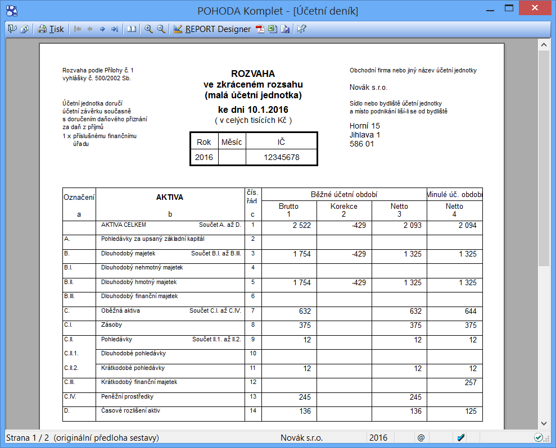Toggle two-page book view icon
Image resolution: width=556 pixels, height=448 pixels.
132,29
